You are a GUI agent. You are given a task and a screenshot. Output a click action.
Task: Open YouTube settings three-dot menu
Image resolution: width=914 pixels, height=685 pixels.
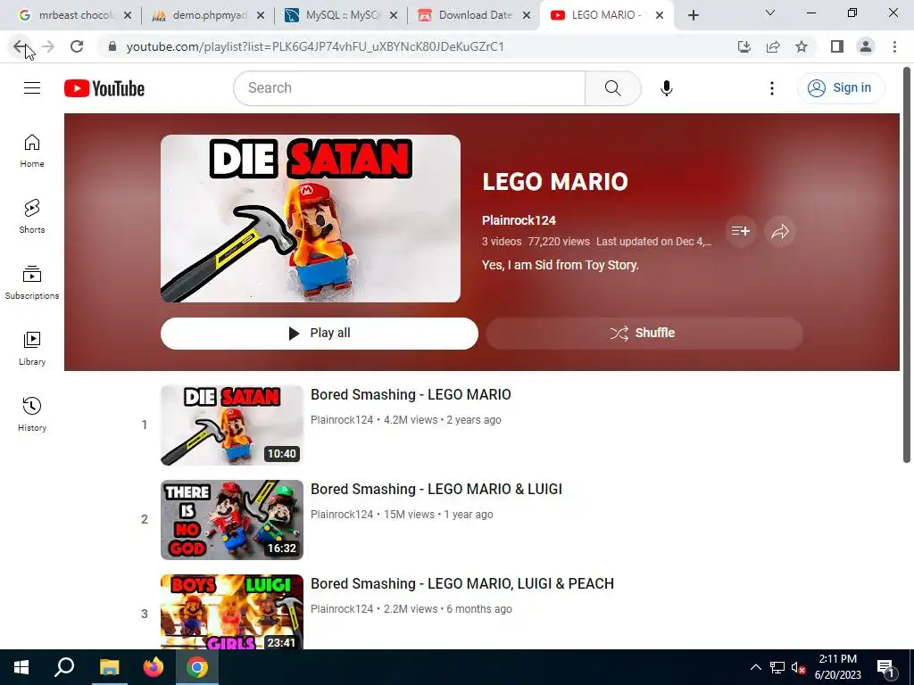point(772,88)
